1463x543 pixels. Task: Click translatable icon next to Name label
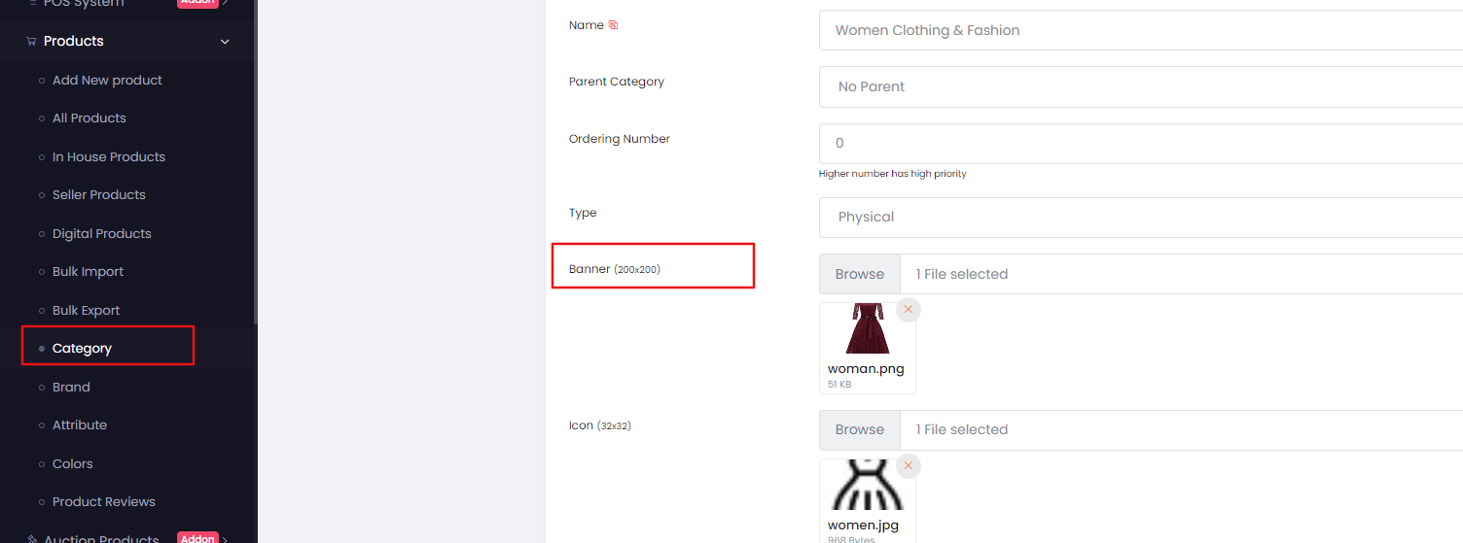click(613, 25)
